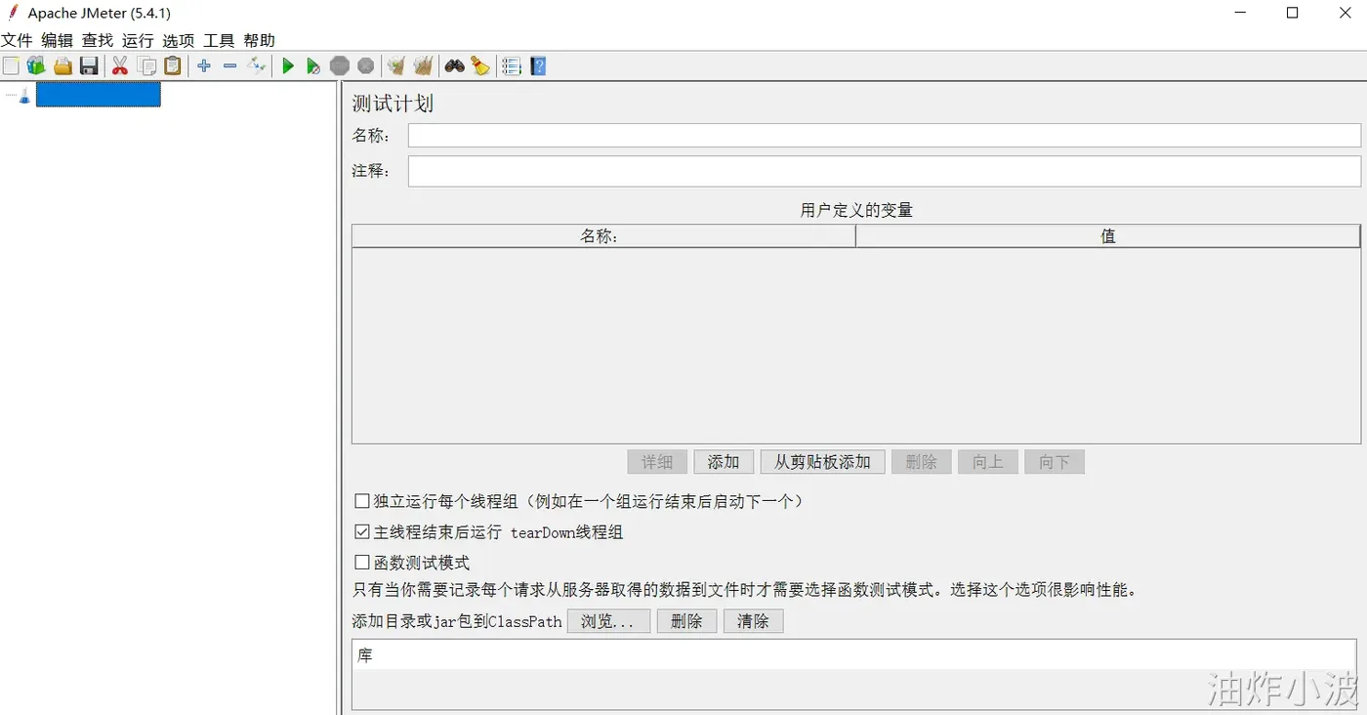Viewport: 1367px width, 715px height.
Task: Click the 详细 button
Action: click(x=657, y=462)
